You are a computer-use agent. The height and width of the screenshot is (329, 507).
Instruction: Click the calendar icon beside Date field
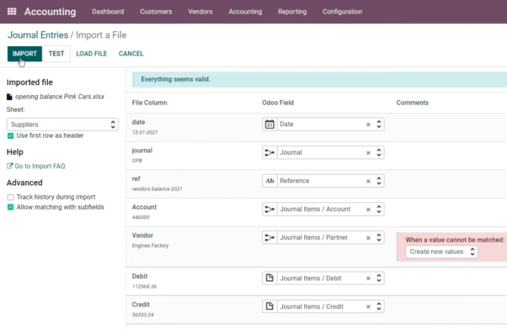click(269, 124)
